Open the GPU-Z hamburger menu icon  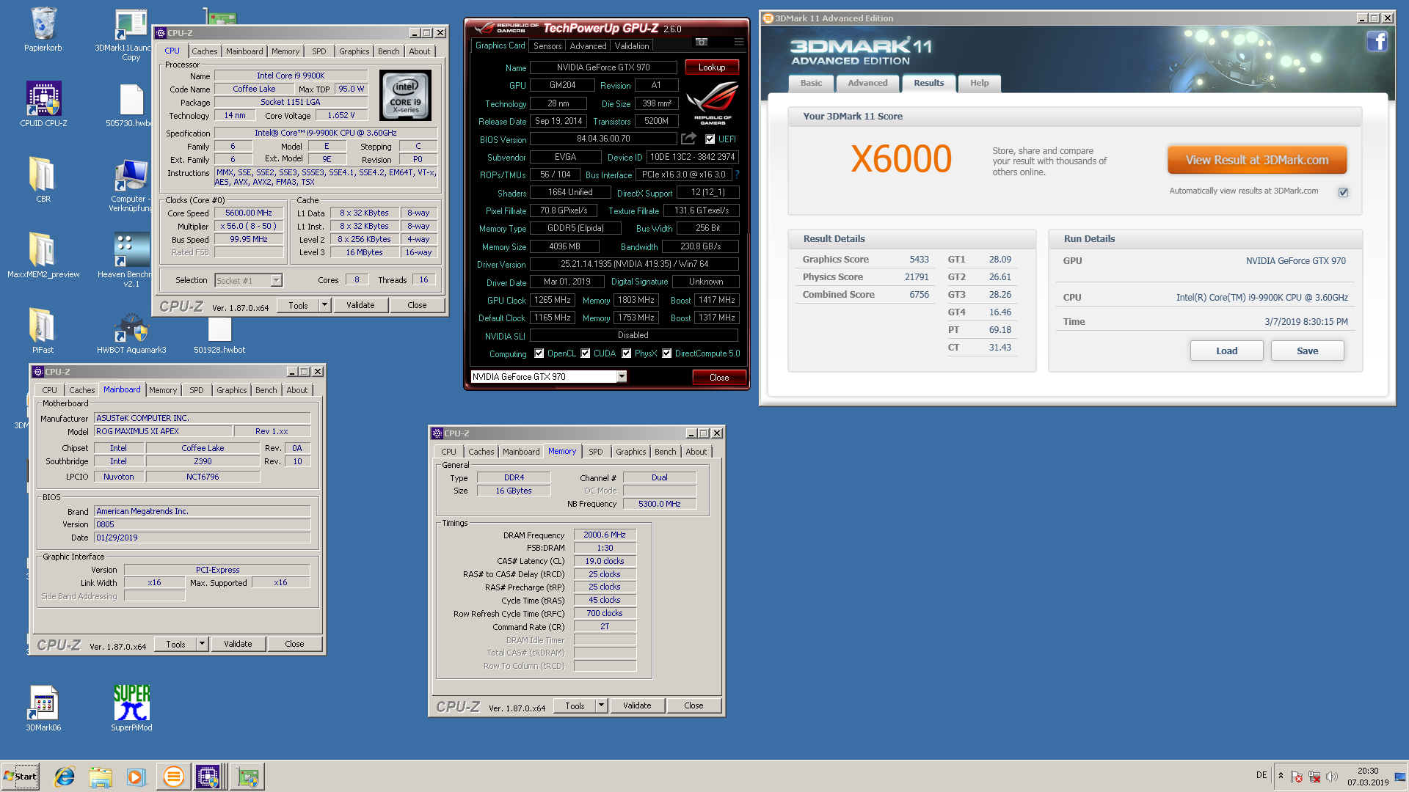[x=739, y=43]
